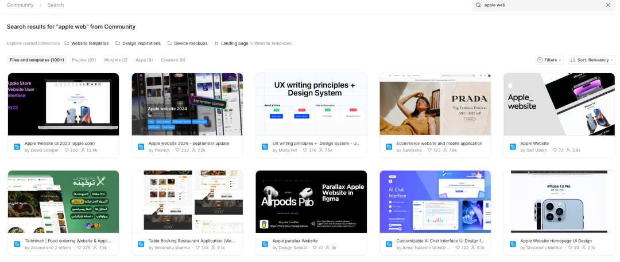The width and height of the screenshot is (620, 262).
Task: Click hash icon beside Landing page
Action: [216, 43]
